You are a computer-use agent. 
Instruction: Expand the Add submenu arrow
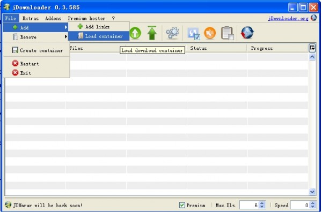point(65,27)
